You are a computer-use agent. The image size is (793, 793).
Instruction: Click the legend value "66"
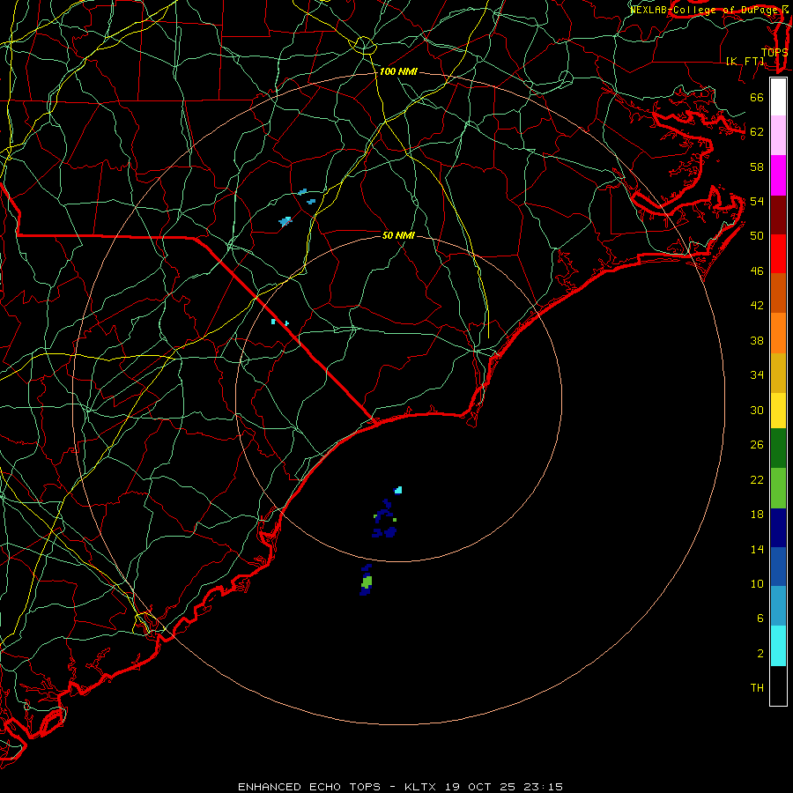click(x=757, y=97)
